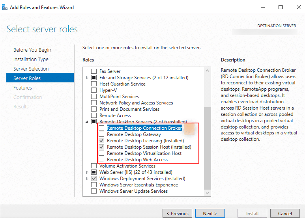The width and height of the screenshot is (305, 218).
Task: Expand File and Storage Services node
Action: pyautogui.click(x=87, y=78)
